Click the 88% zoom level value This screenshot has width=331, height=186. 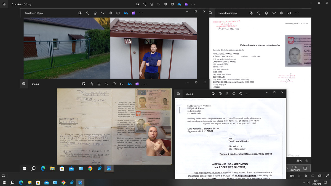[292, 176]
